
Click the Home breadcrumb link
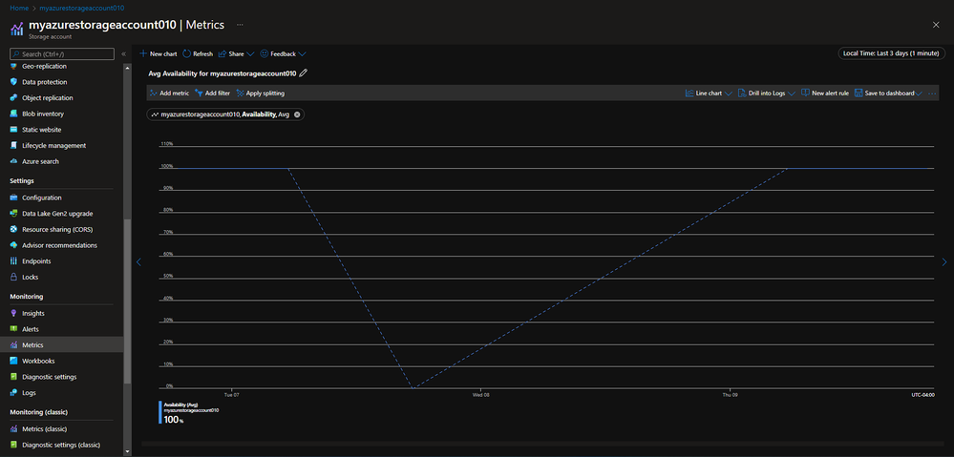point(19,8)
